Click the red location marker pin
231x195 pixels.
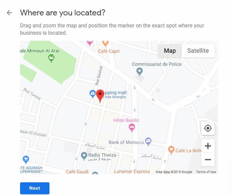coord(100,96)
